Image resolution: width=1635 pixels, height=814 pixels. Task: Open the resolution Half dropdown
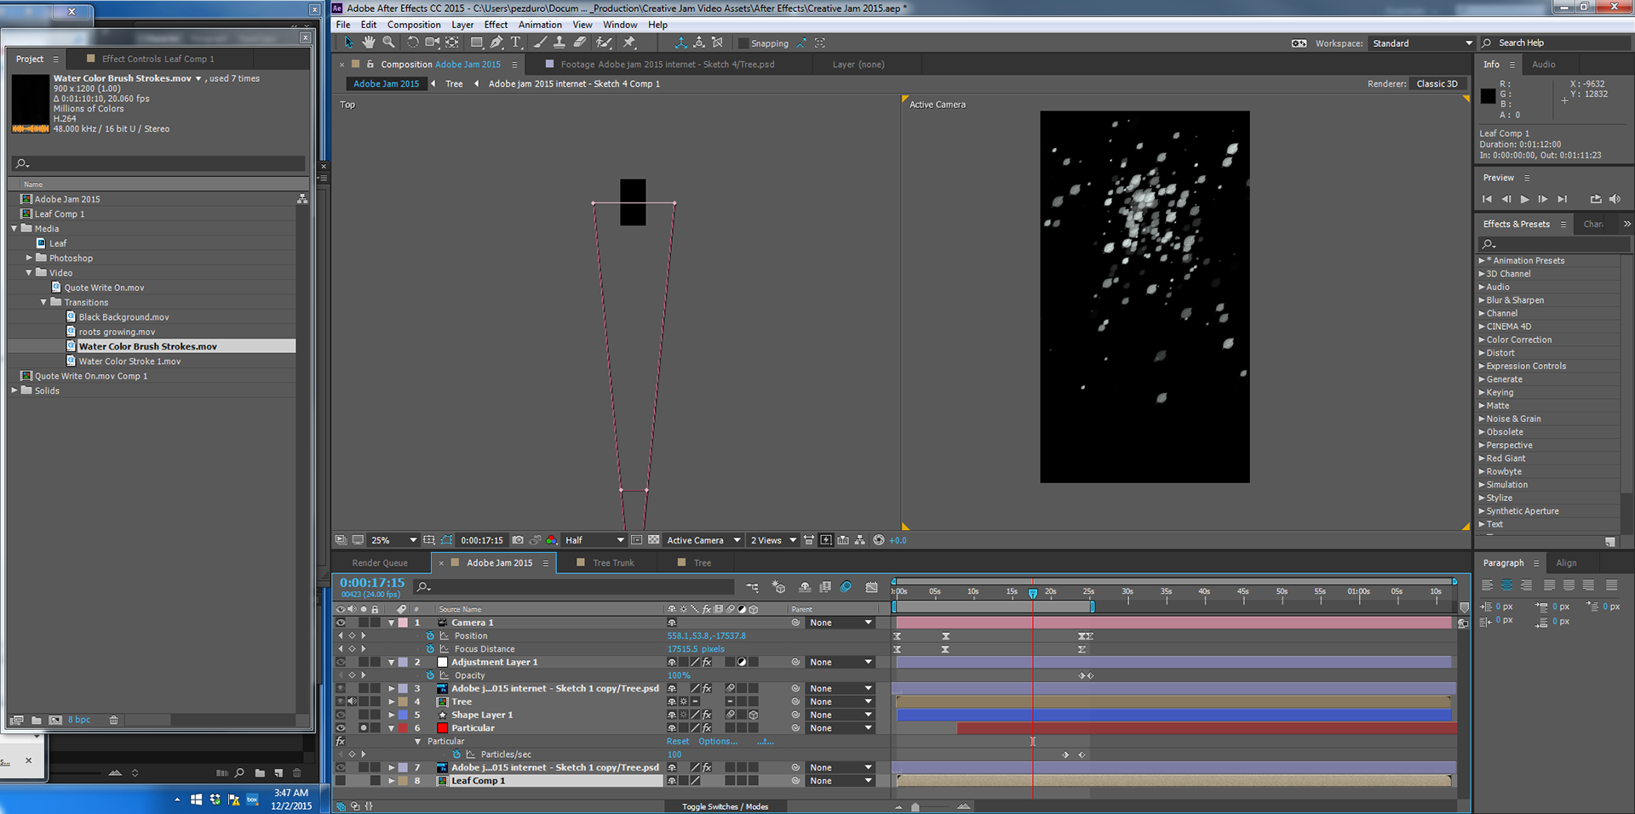point(594,540)
